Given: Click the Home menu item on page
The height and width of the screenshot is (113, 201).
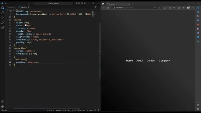Looking at the screenshot, I should [129, 61].
